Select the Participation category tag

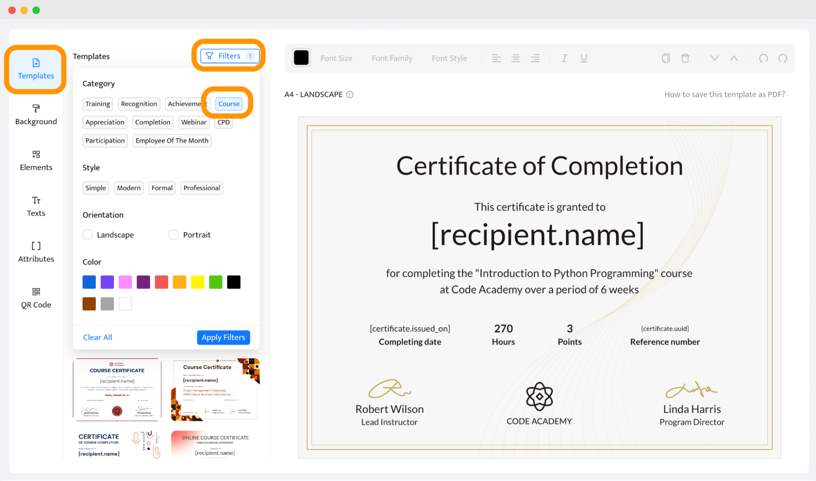point(105,140)
